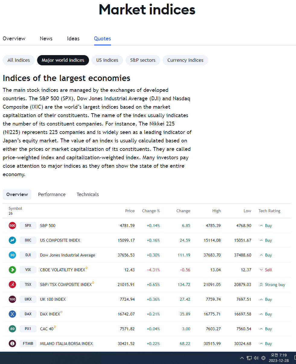This screenshot has width=296, height=364.
Task: Click the VIX change −4.31%
Action: click(153, 270)
